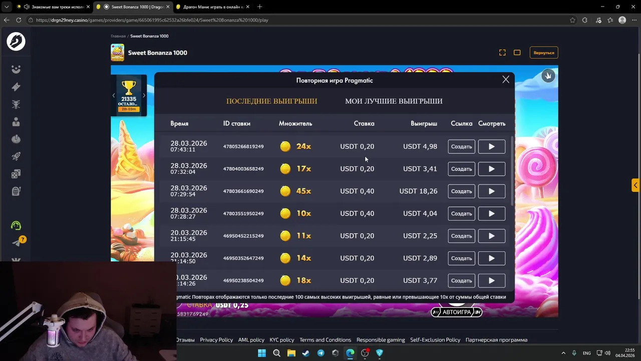Play replay of the 18x win
The image size is (641, 361).
491,280
